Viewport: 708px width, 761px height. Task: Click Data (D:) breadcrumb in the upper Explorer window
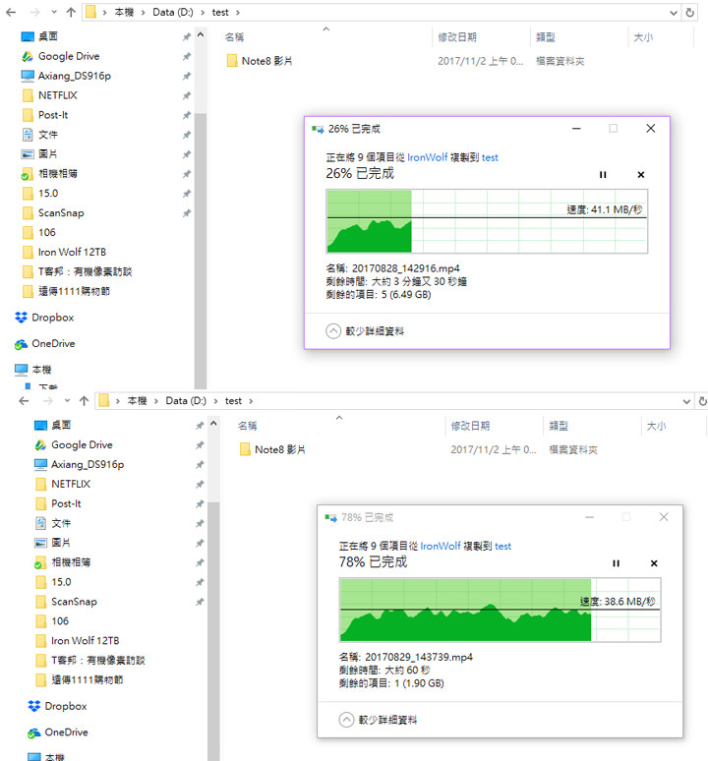point(173,12)
